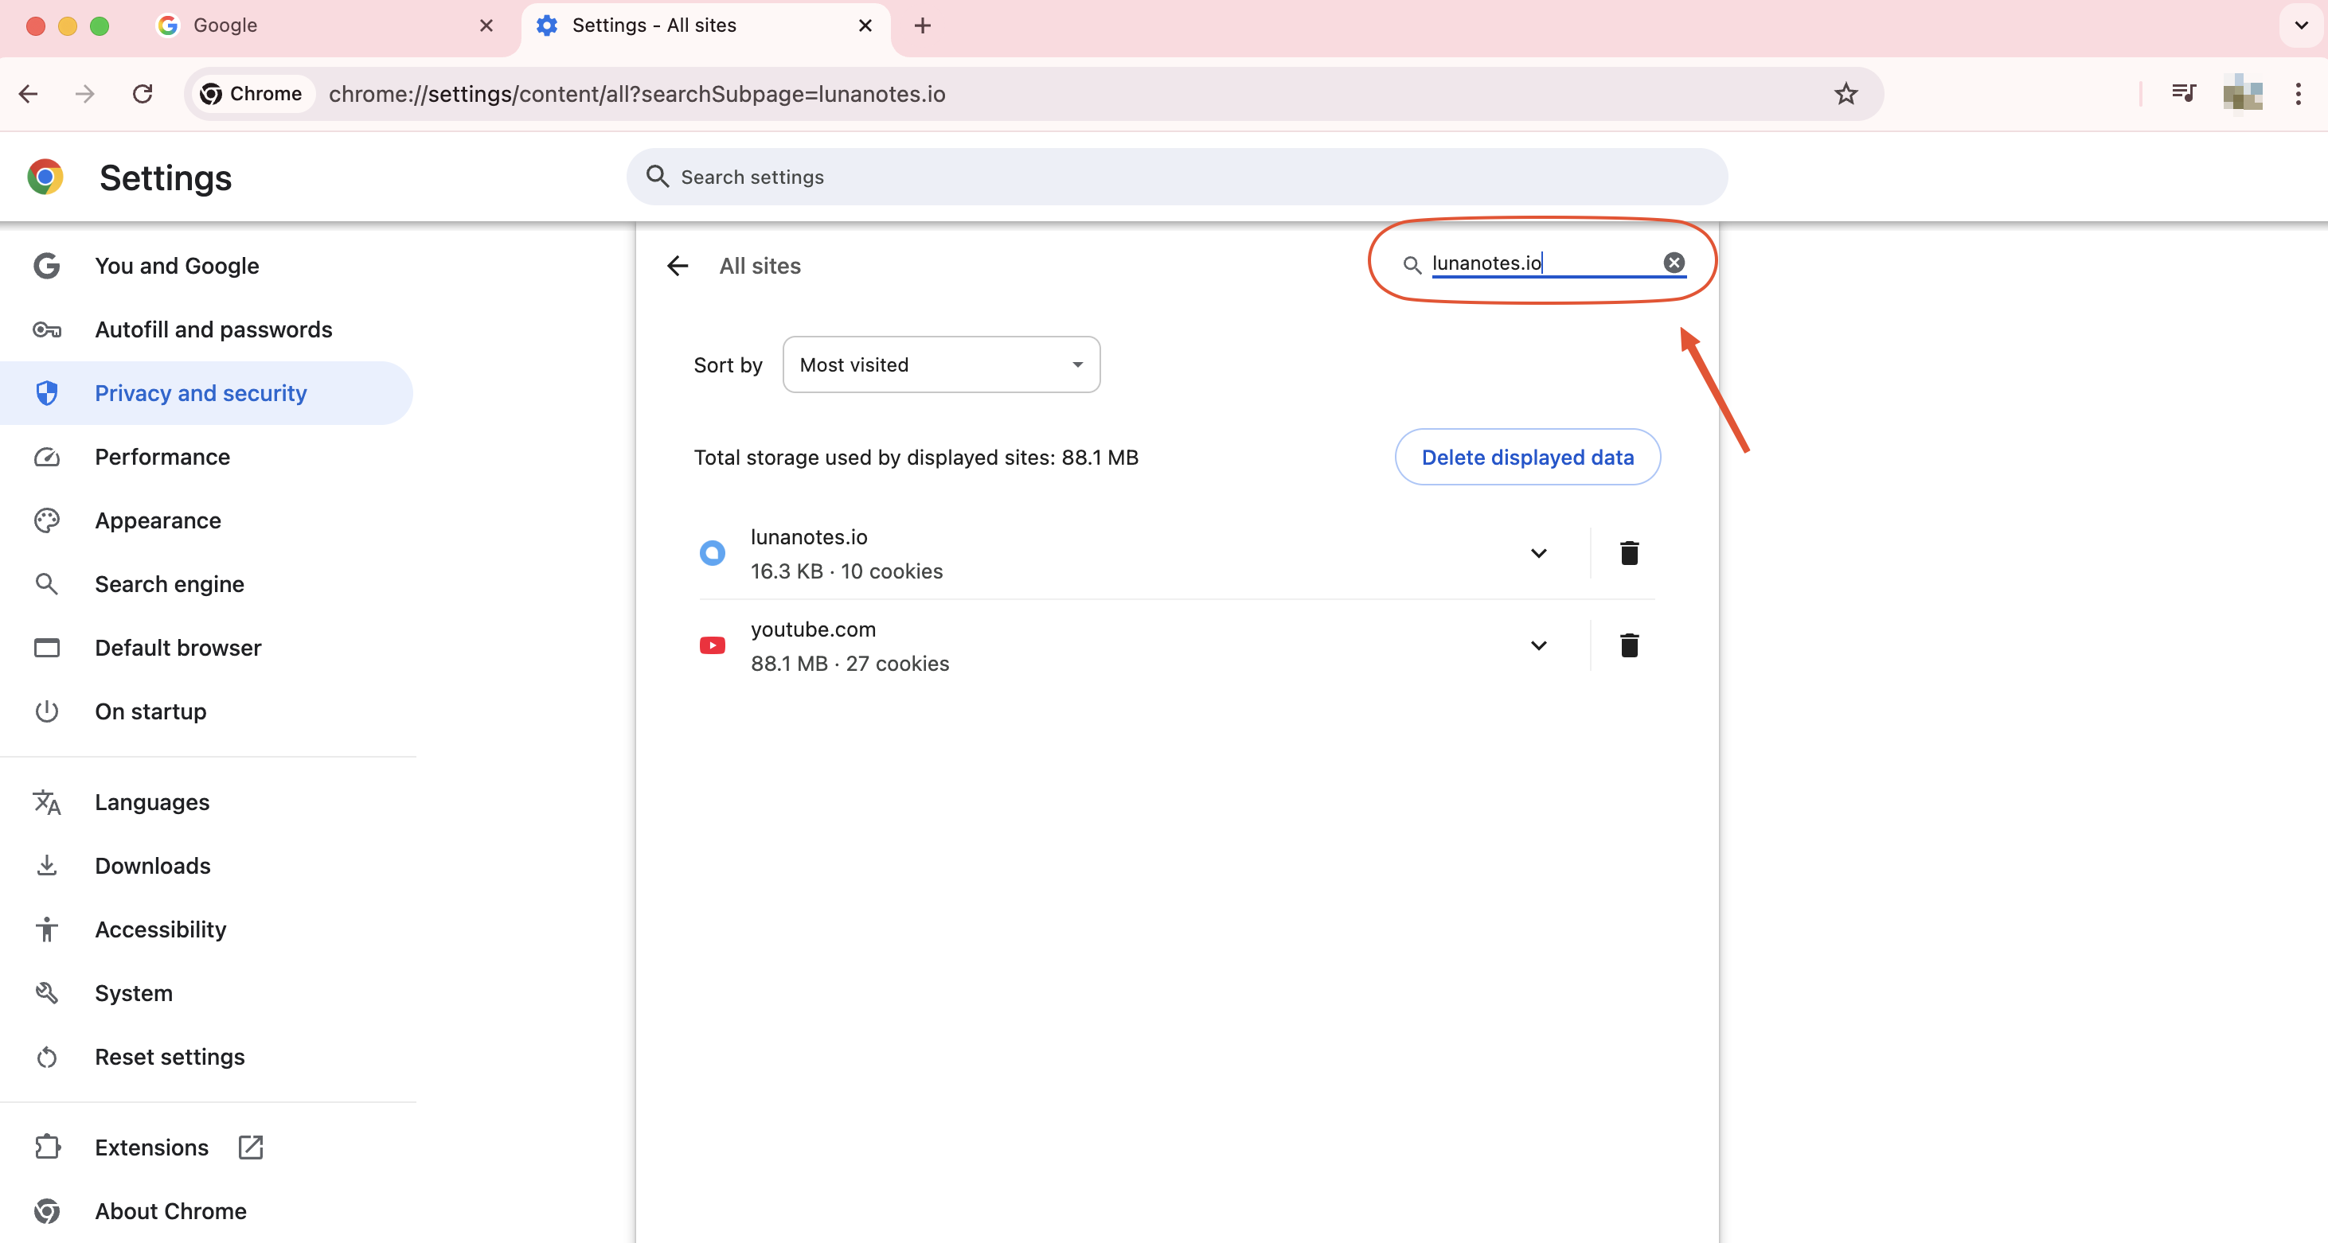Click Delete displayed data button
The image size is (2328, 1243).
1526,457
